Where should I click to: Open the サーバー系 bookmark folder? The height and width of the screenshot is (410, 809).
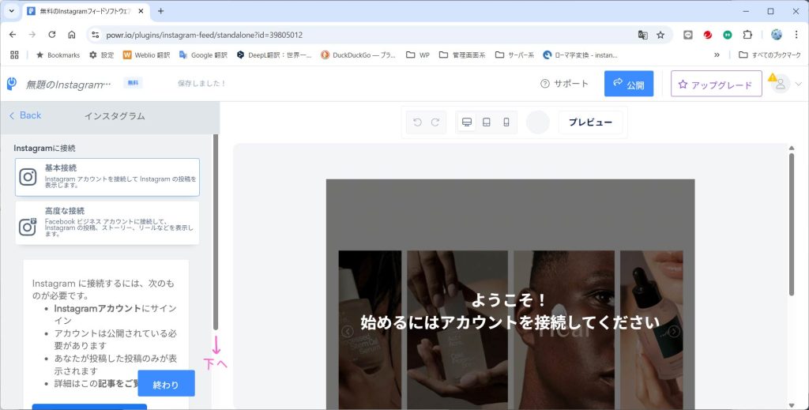click(515, 55)
